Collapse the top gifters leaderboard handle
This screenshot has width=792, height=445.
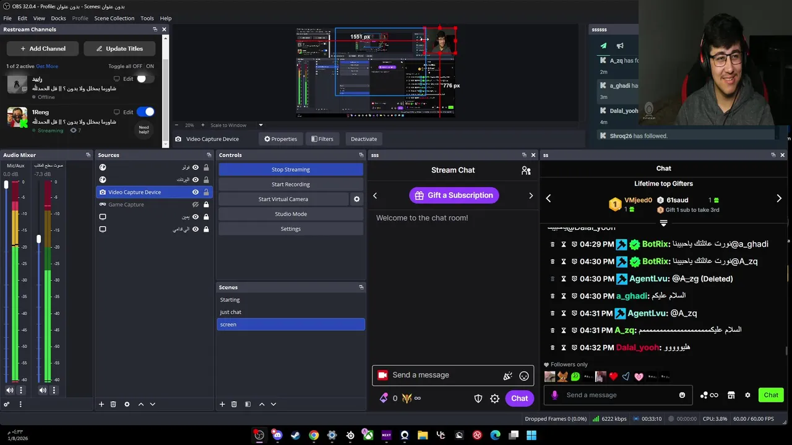pyautogui.click(x=663, y=223)
